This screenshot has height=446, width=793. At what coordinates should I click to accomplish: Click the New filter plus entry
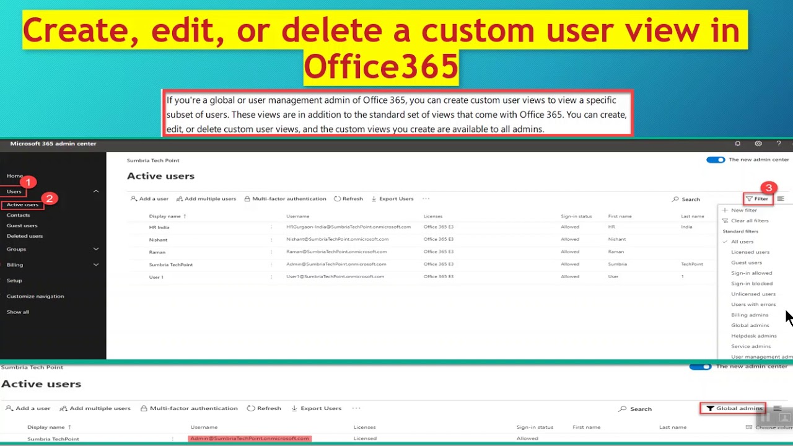740,210
